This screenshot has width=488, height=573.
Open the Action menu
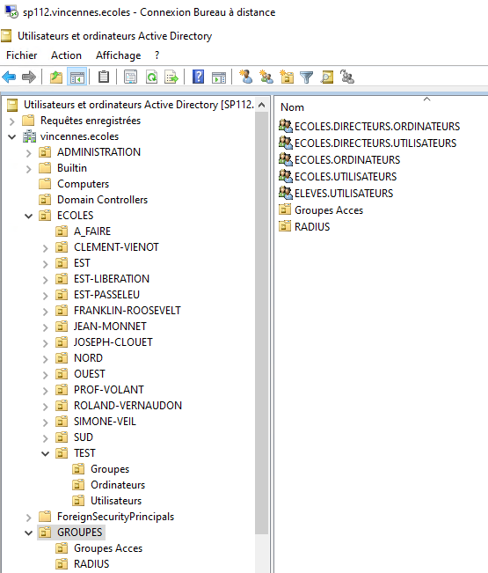click(x=66, y=55)
